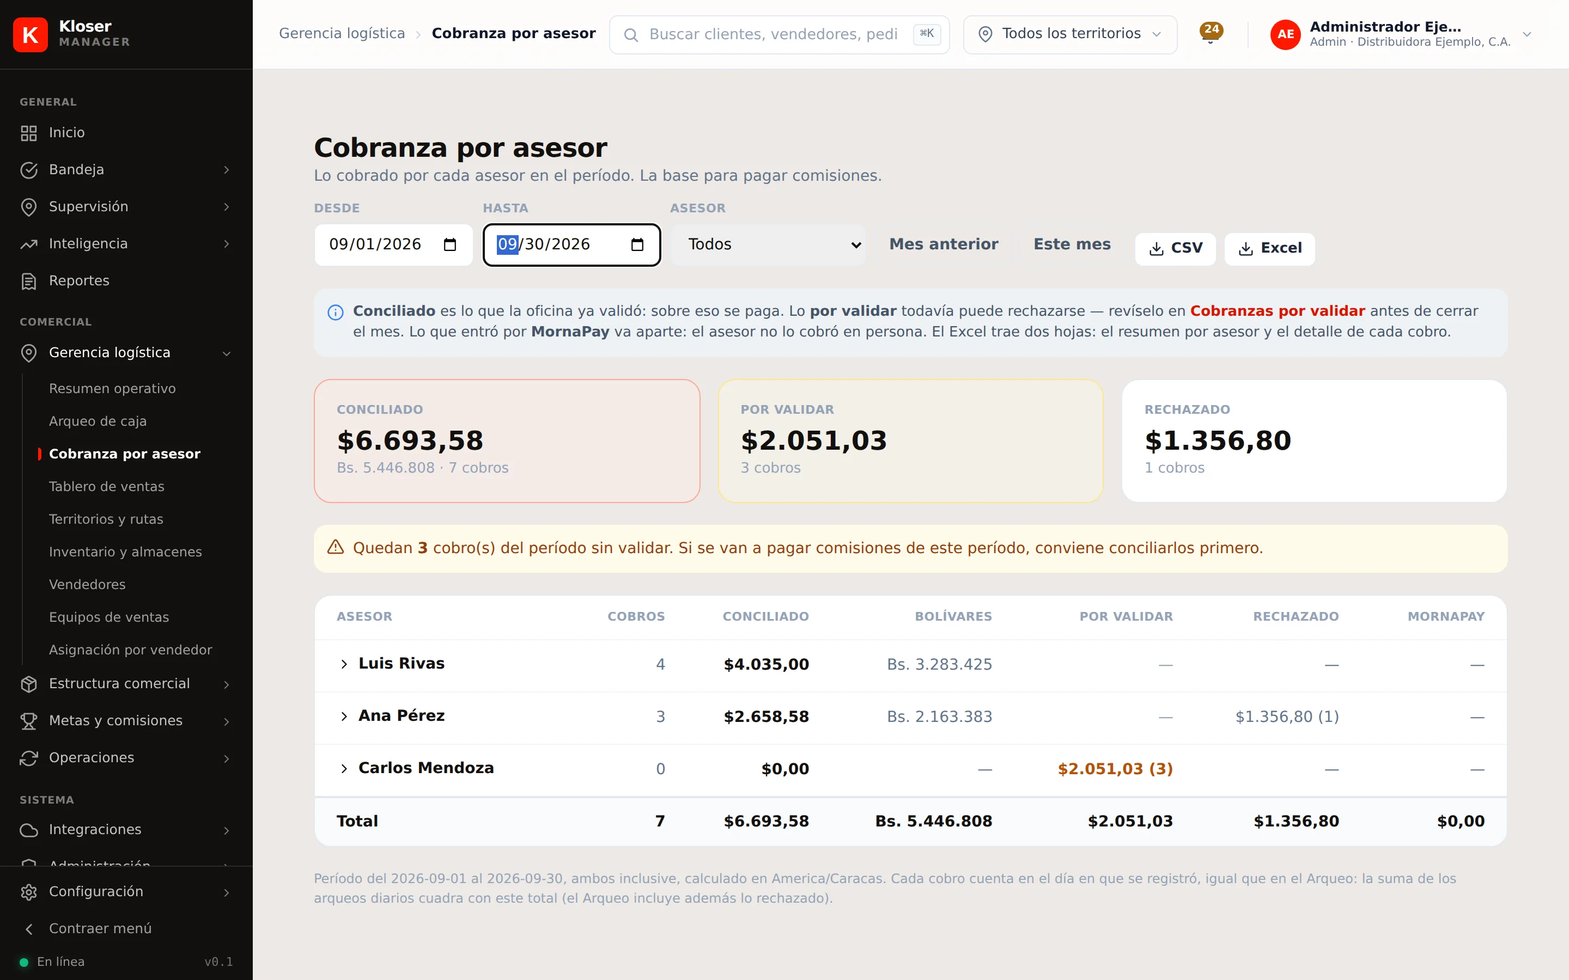Go to Gerencia logística breadcrumb
Screen dimensions: 1569x980
(x=342, y=34)
